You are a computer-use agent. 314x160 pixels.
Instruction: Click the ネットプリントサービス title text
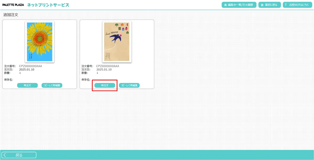point(48,5)
